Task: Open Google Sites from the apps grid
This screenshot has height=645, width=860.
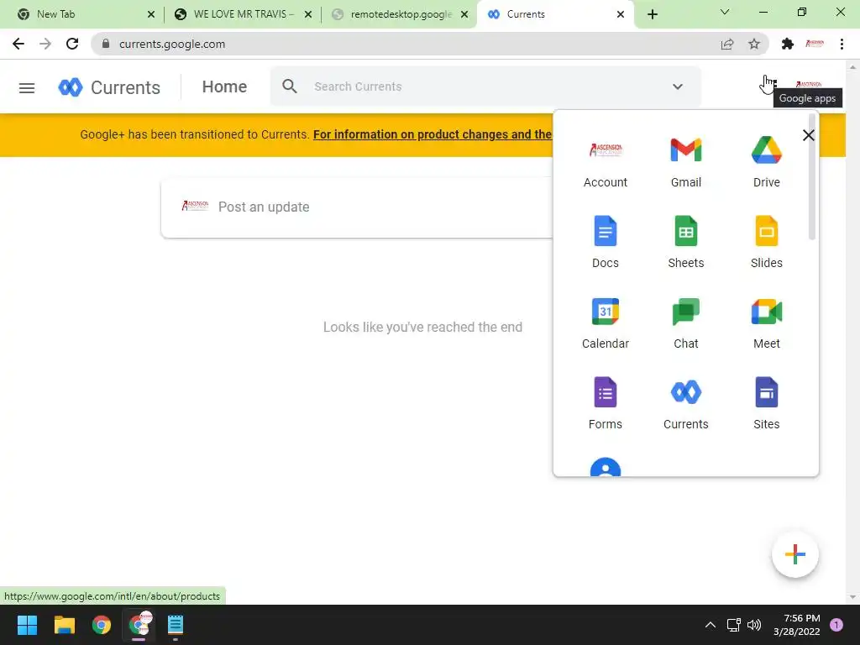Action: click(766, 404)
